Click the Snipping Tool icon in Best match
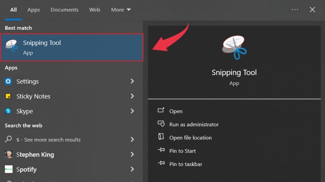Image resolution: width=325 pixels, height=182 pixels. click(x=12, y=45)
